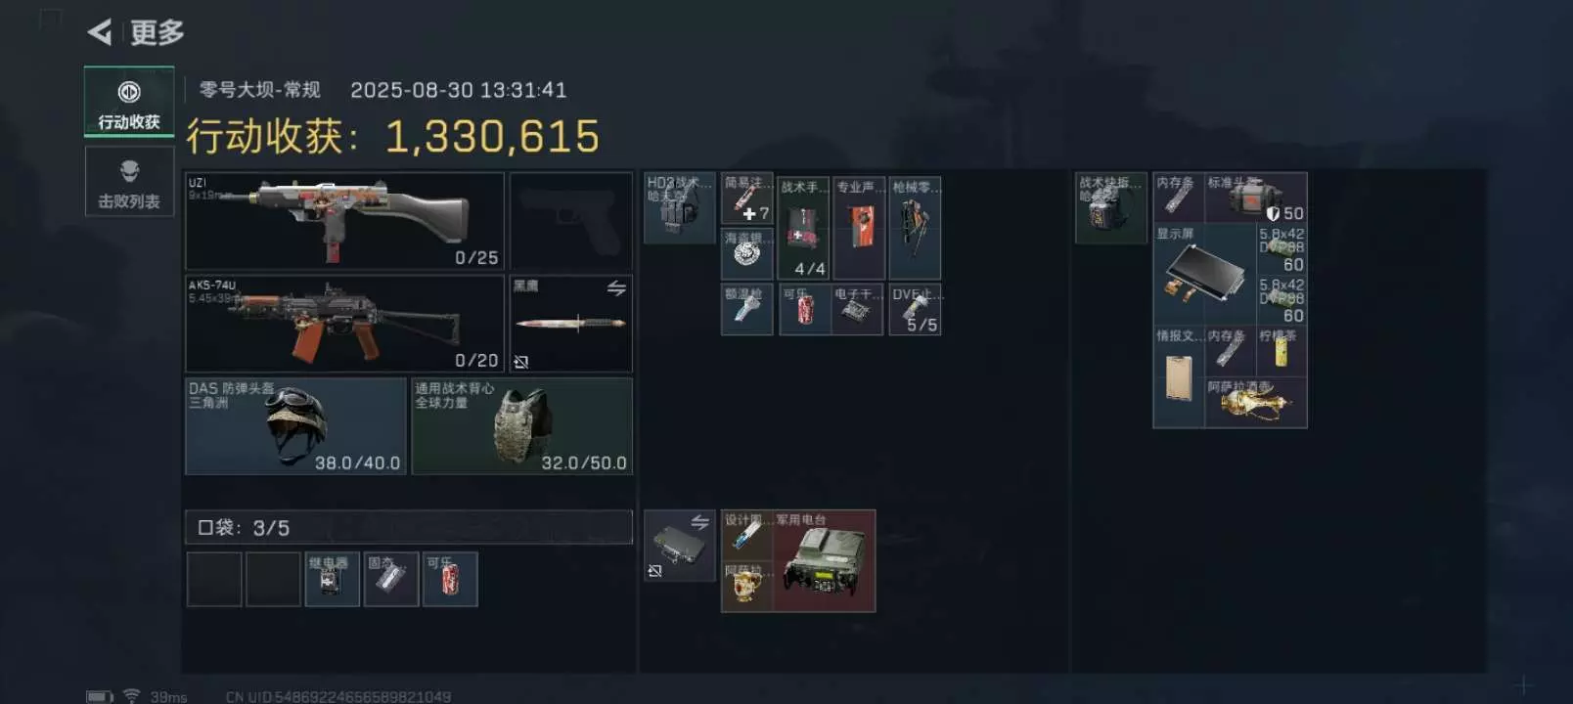
Task: Click the 显示屏 display screen item
Action: click(x=1204, y=275)
